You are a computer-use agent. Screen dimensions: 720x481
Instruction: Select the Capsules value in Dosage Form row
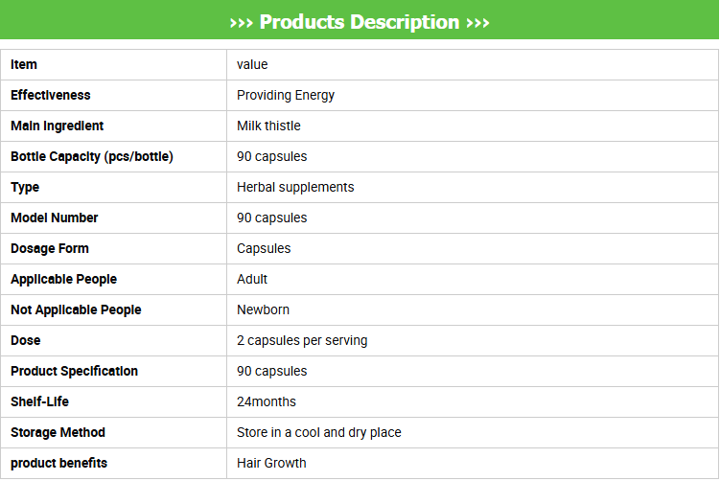click(264, 248)
